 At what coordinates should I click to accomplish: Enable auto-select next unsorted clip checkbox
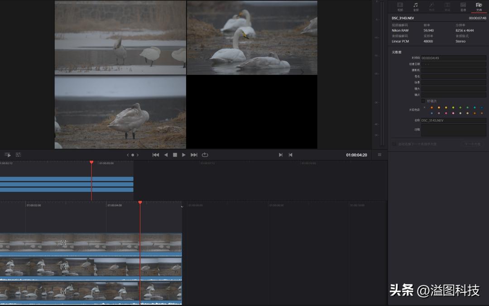(394, 144)
